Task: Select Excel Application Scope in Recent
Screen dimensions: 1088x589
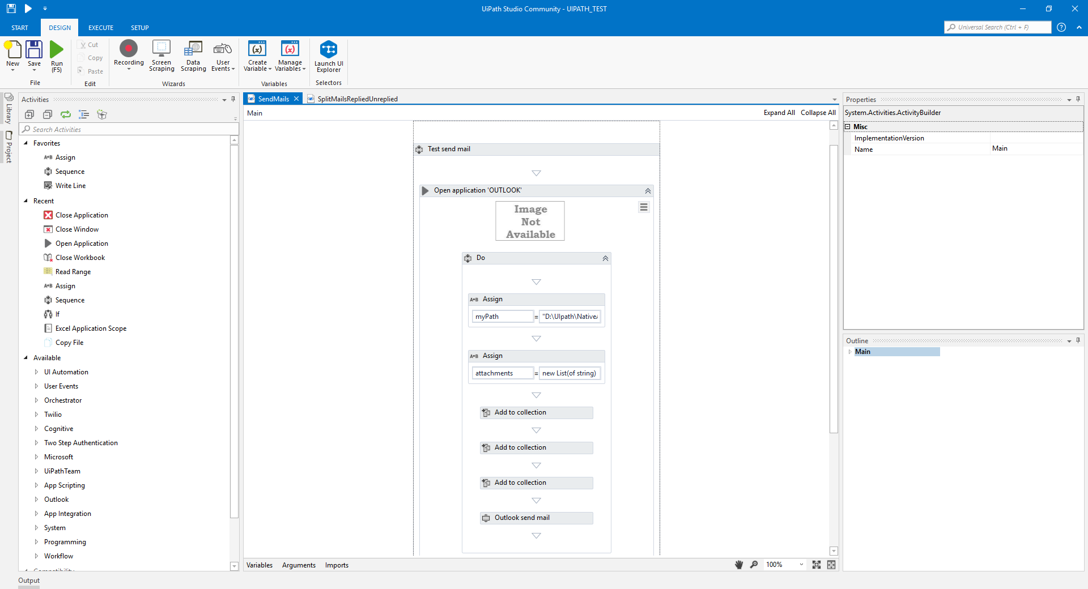Action: click(x=91, y=328)
